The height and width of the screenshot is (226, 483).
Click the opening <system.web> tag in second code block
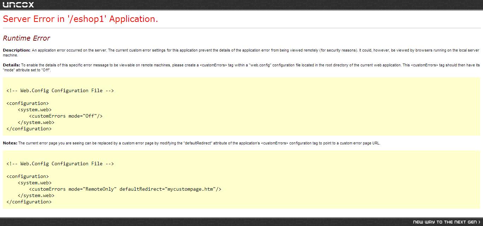pos(35,183)
